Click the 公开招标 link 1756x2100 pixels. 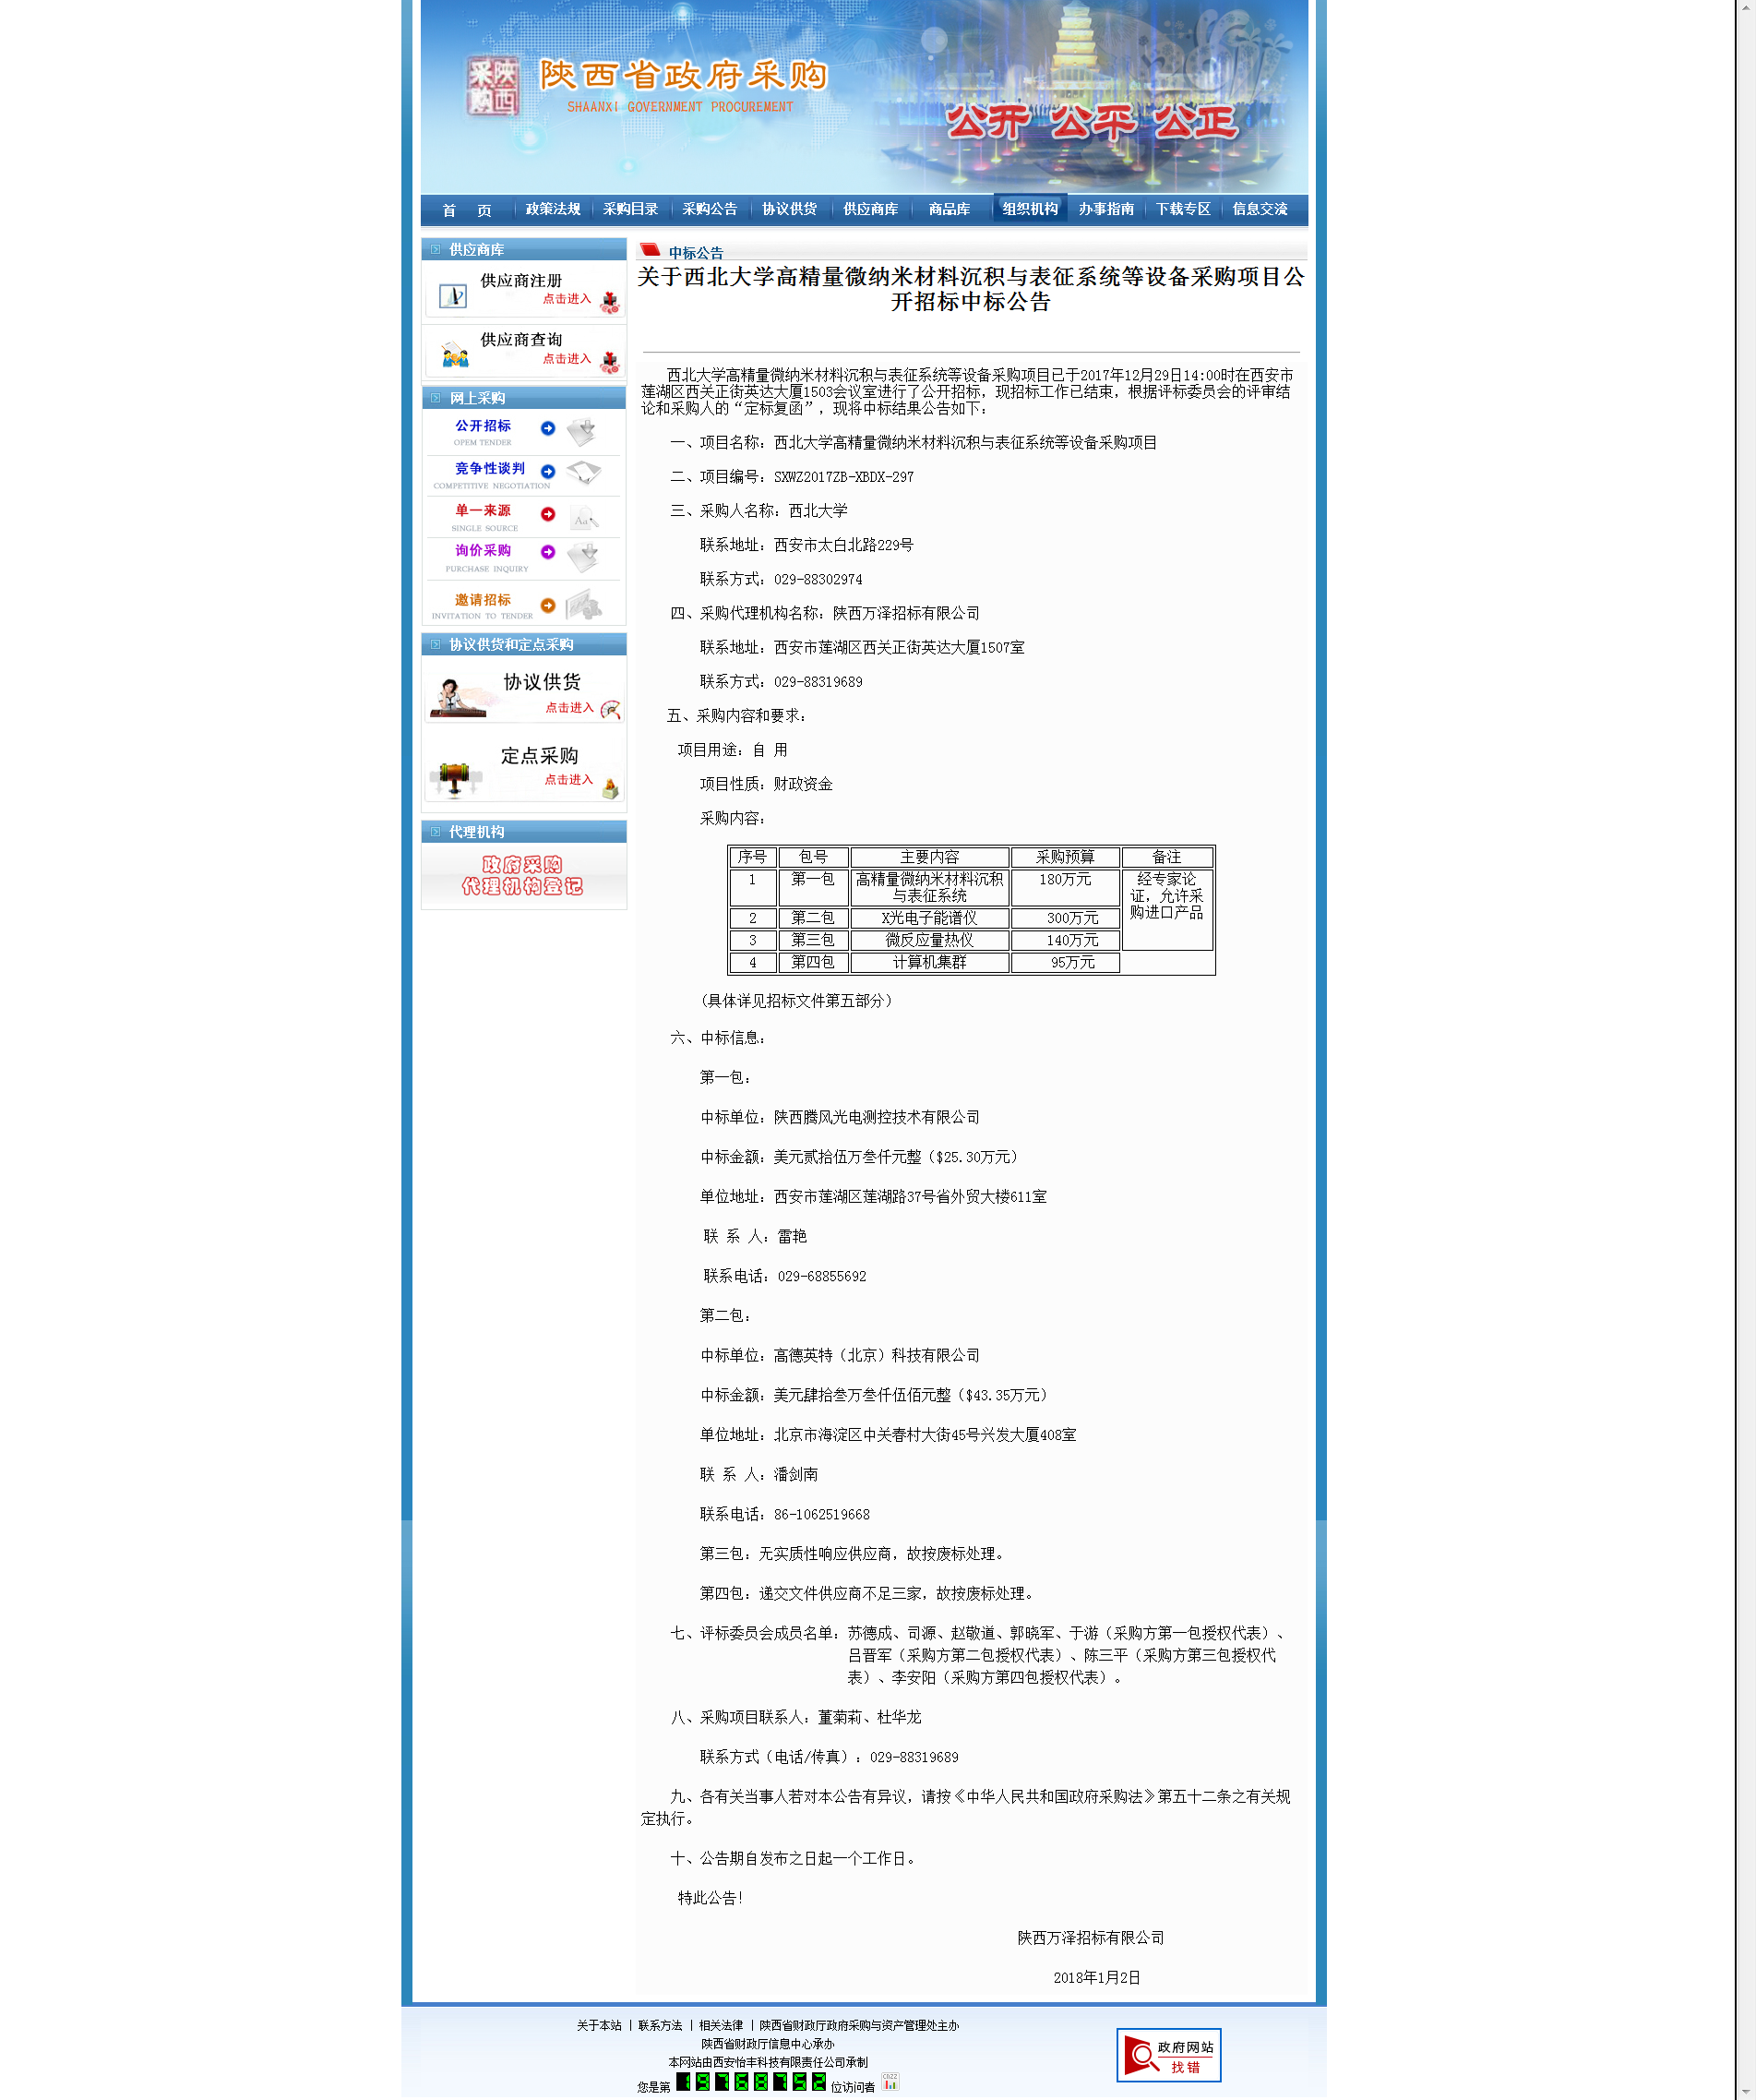[483, 426]
